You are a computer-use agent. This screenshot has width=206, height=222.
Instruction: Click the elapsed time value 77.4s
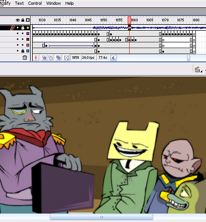103,58
